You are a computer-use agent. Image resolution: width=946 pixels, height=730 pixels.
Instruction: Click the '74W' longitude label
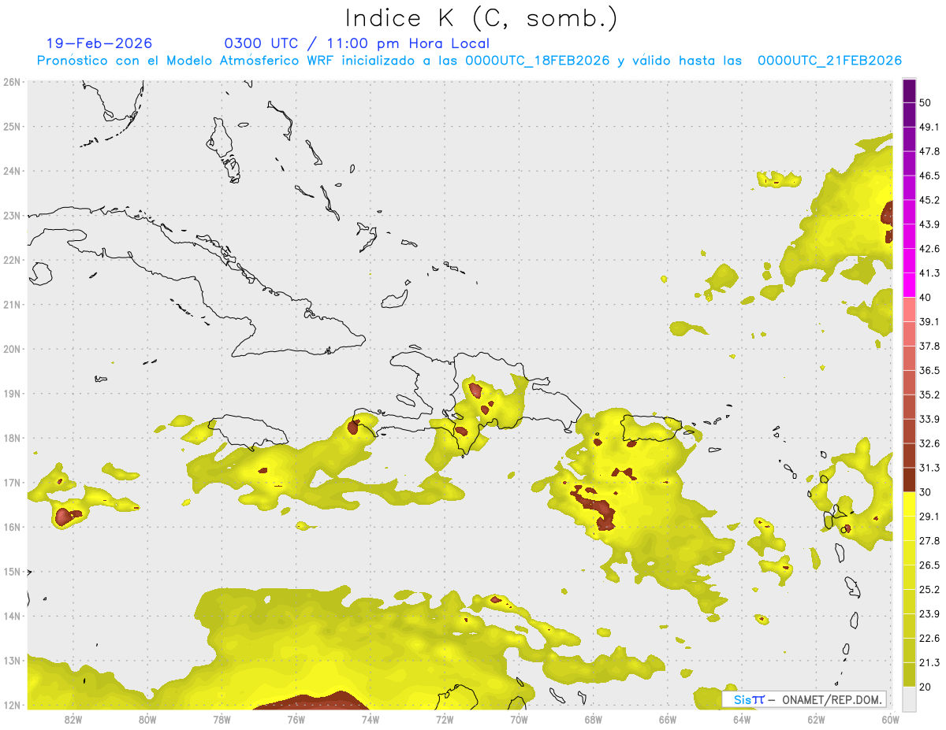coord(370,719)
